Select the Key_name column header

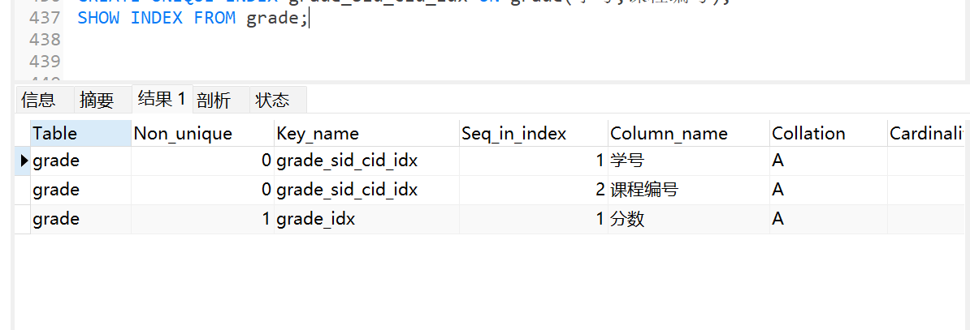366,133
